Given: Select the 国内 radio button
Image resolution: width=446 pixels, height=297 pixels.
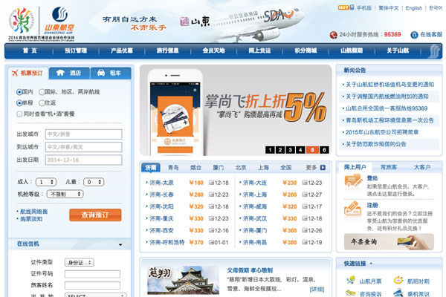Looking at the screenshot, I should pos(19,92).
